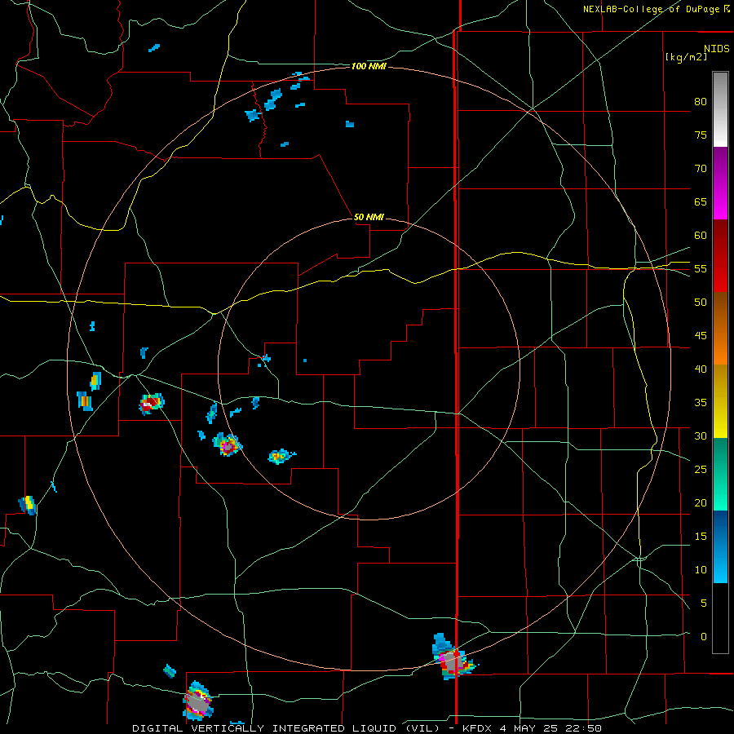Click the 50 value on the color scale
Viewport: 734px width, 734px height.
click(x=701, y=303)
